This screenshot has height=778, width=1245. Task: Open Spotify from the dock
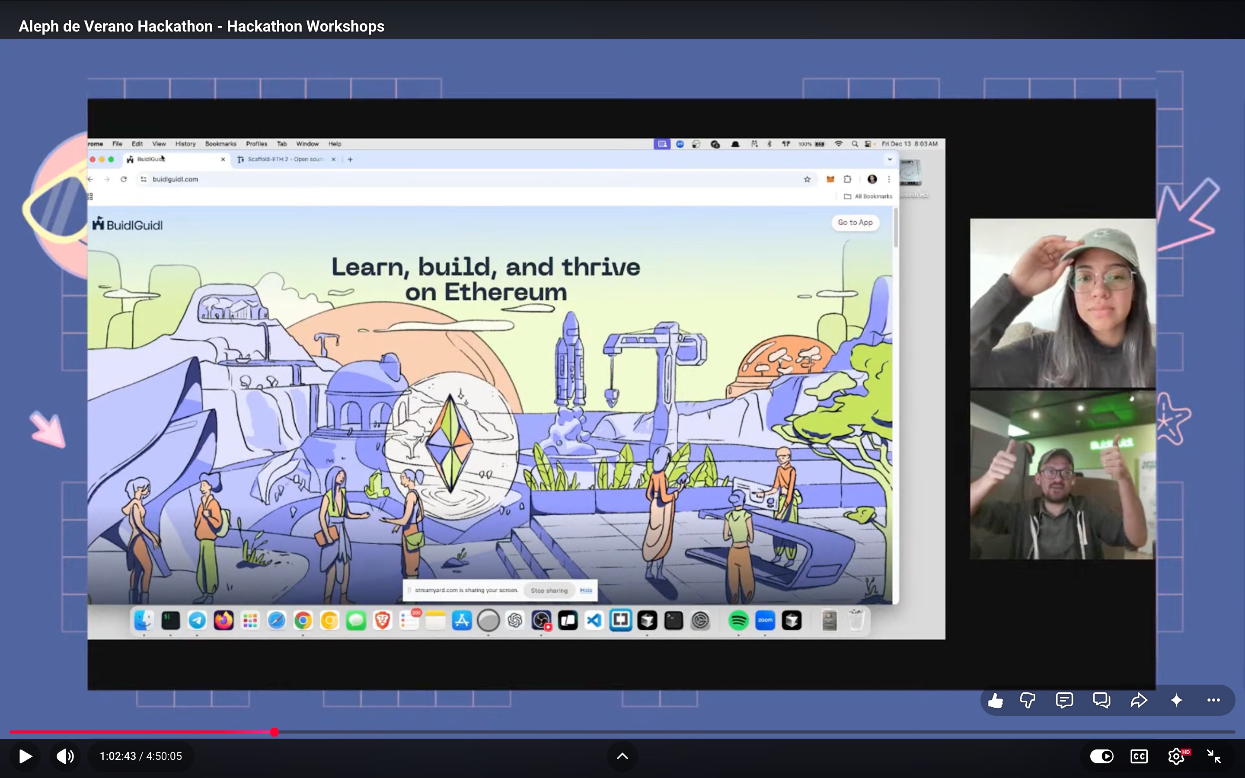pyautogui.click(x=738, y=620)
